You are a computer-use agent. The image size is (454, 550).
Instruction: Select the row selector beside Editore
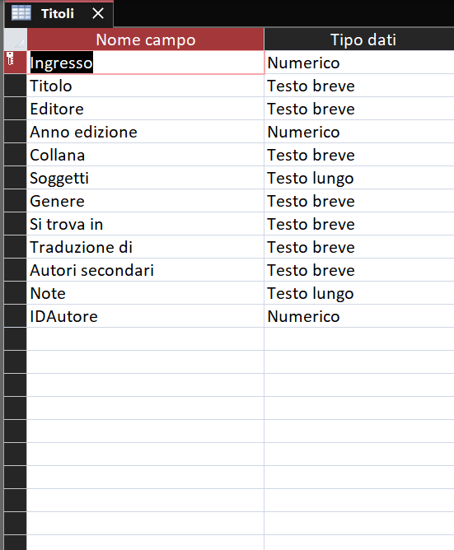pos(16,109)
